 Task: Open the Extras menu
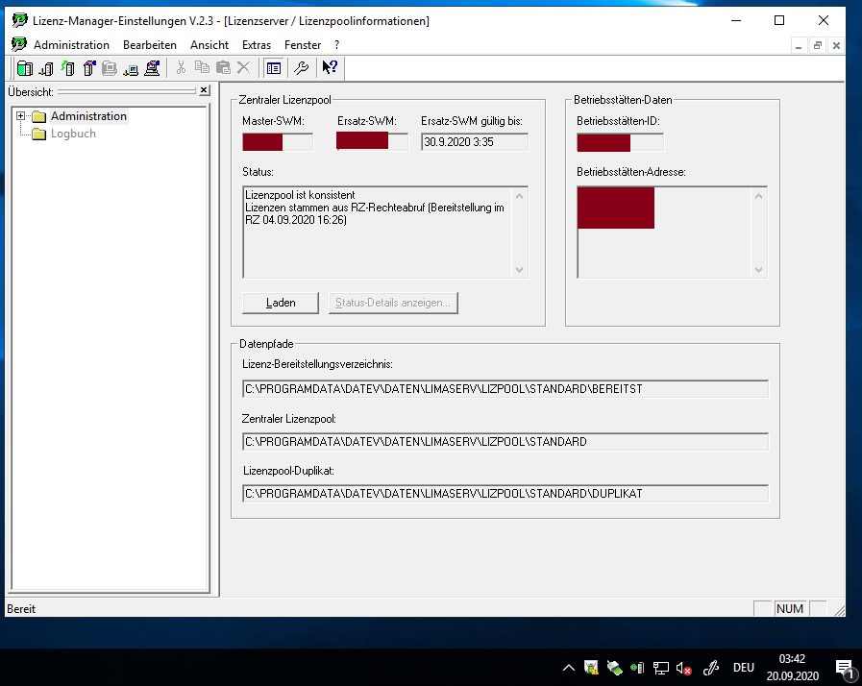257,45
